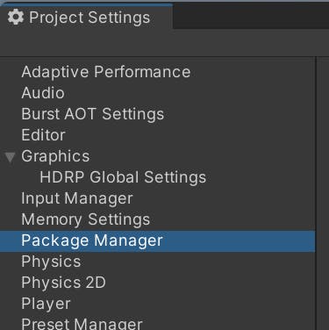The width and height of the screenshot is (329, 330).
Task: Select Physics 2D settings
Action: click(63, 283)
